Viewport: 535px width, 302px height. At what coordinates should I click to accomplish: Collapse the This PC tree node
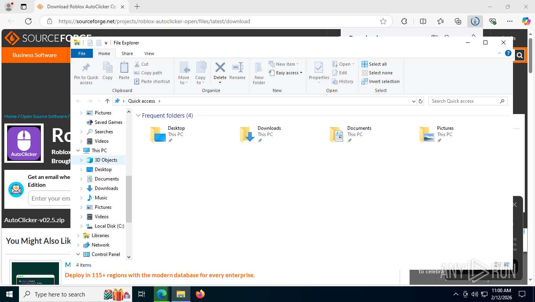tap(78, 151)
